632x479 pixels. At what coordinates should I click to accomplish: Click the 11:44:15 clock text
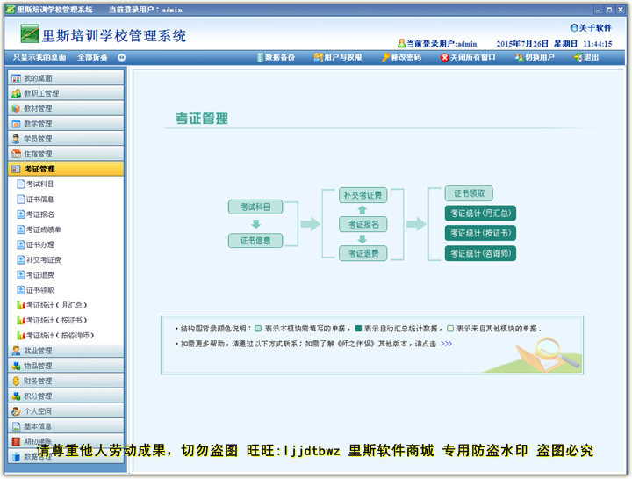(x=598, y=44)
